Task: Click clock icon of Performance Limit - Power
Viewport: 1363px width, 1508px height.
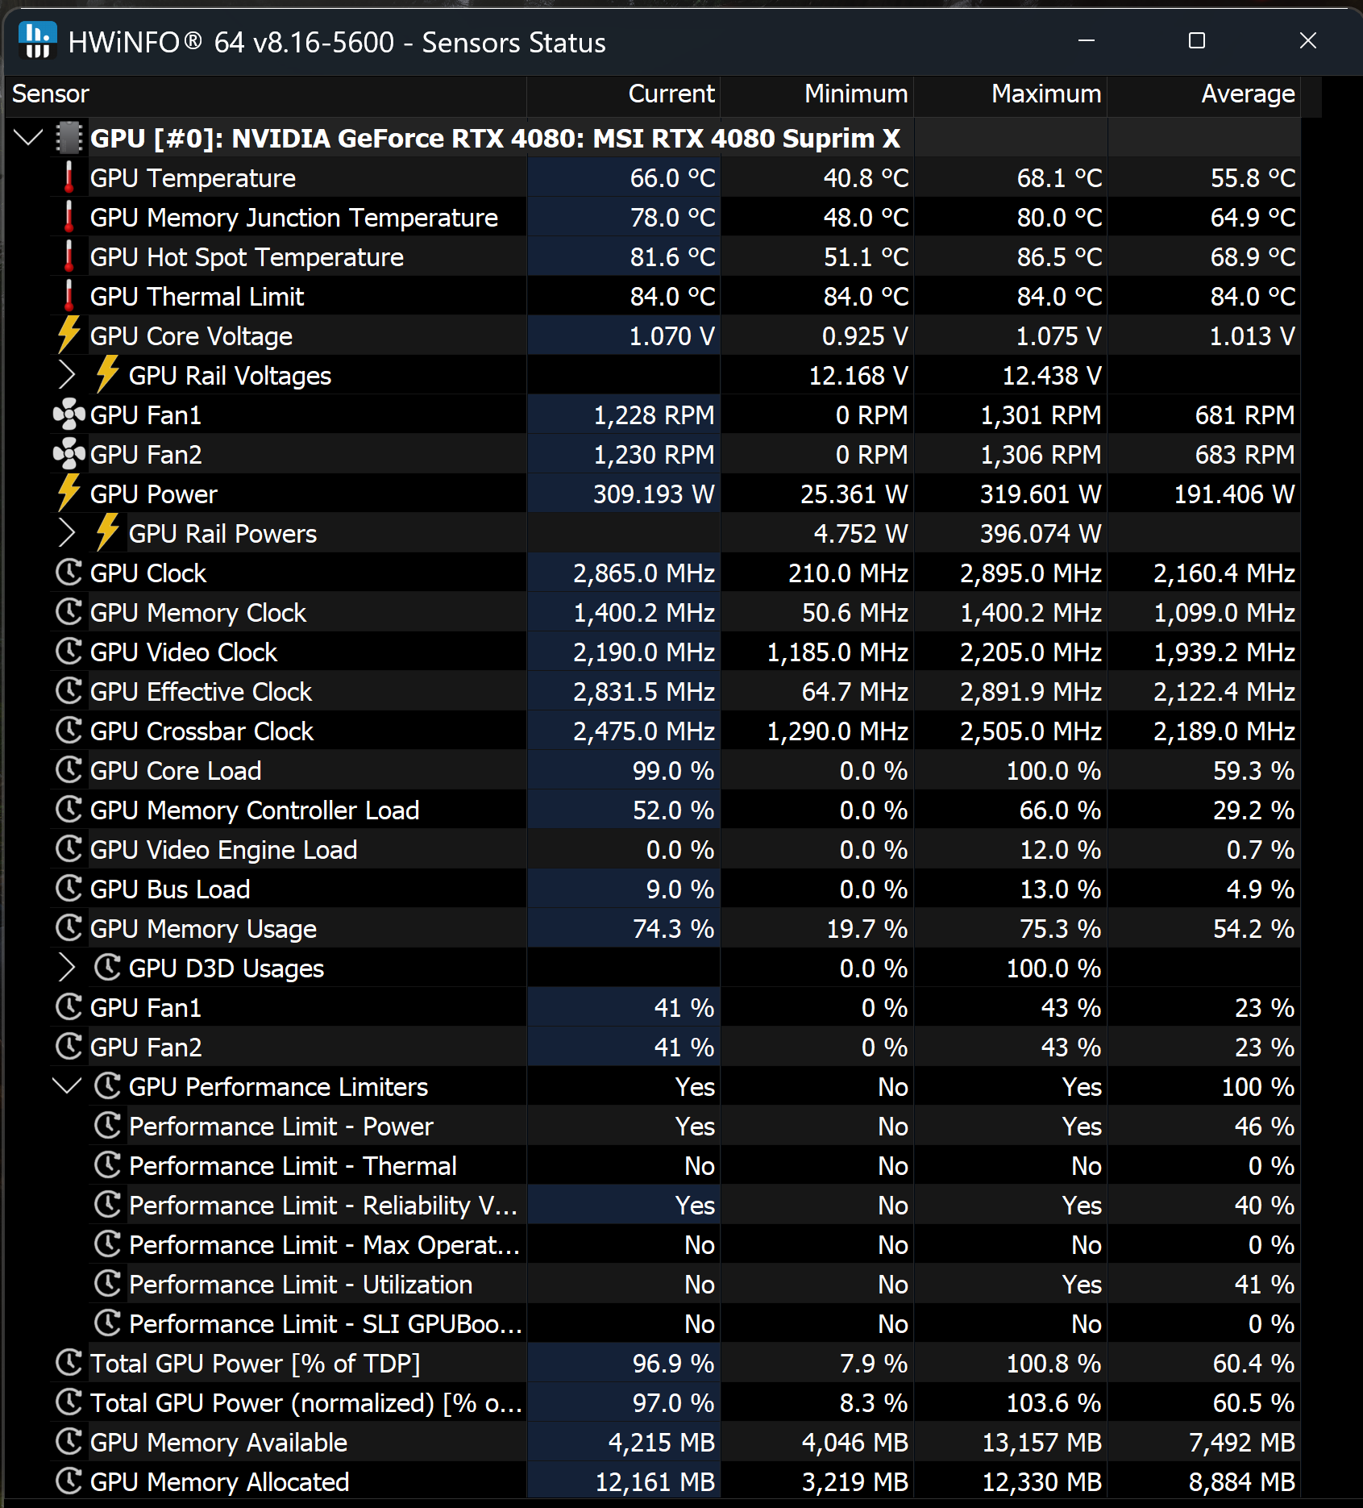Action: pos(108,1126)
